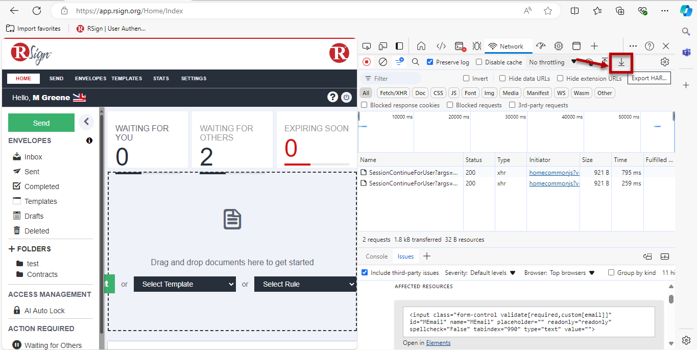Select the 795 ms SessionContinueForUser request
The width and height of the screenshot is (697, 350).
click(x=516, y=172)
